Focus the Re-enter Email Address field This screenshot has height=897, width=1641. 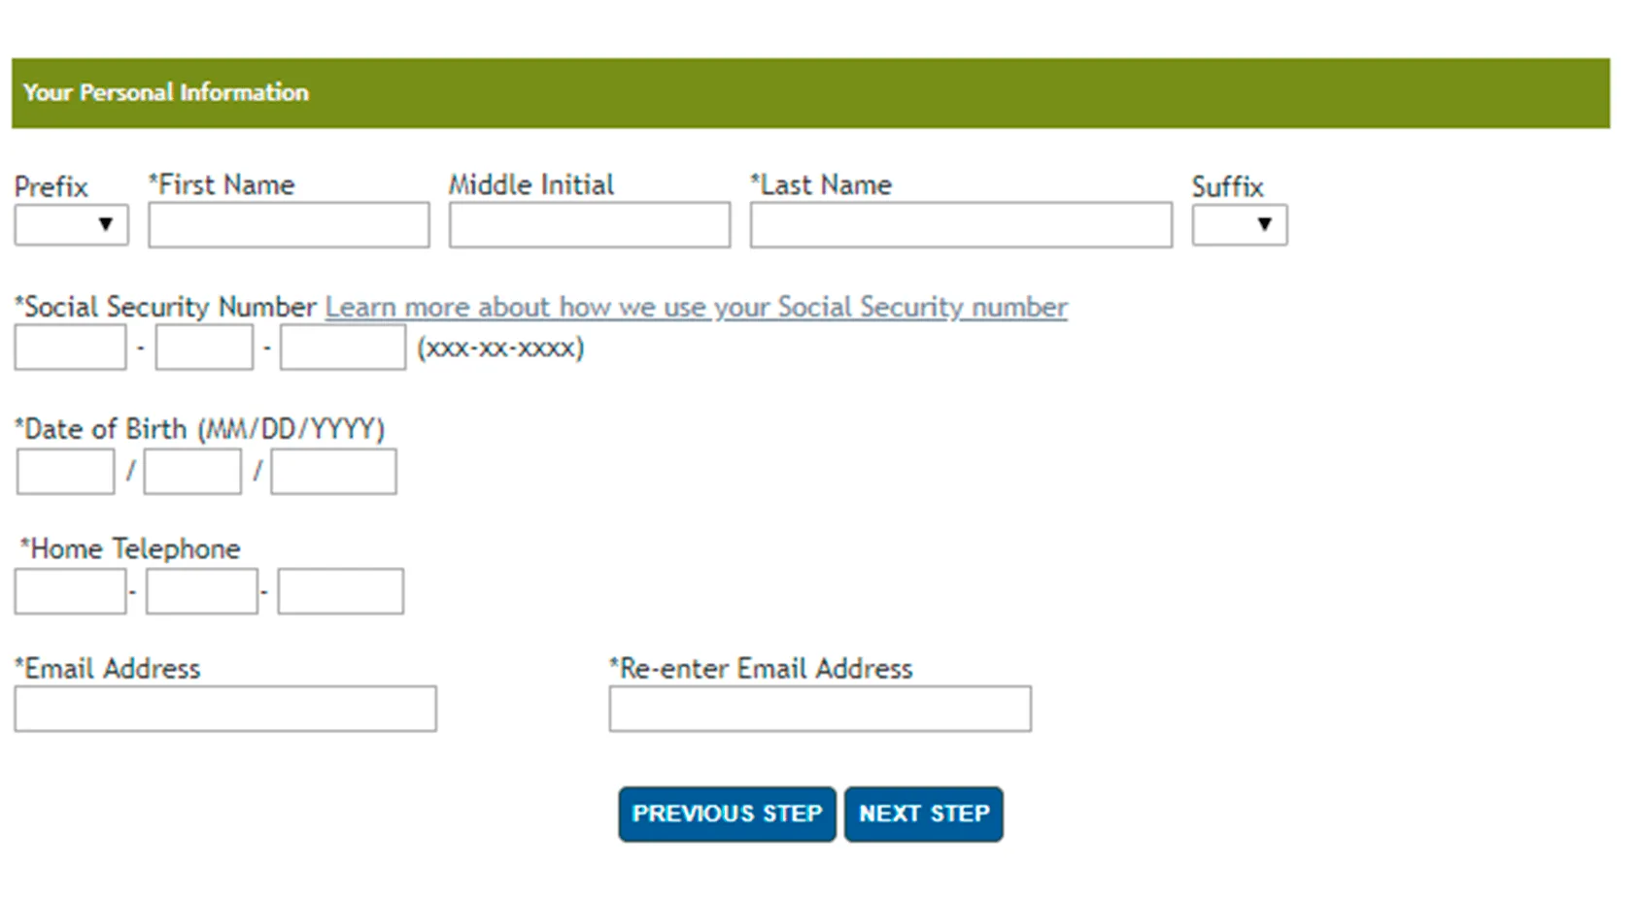820,709
